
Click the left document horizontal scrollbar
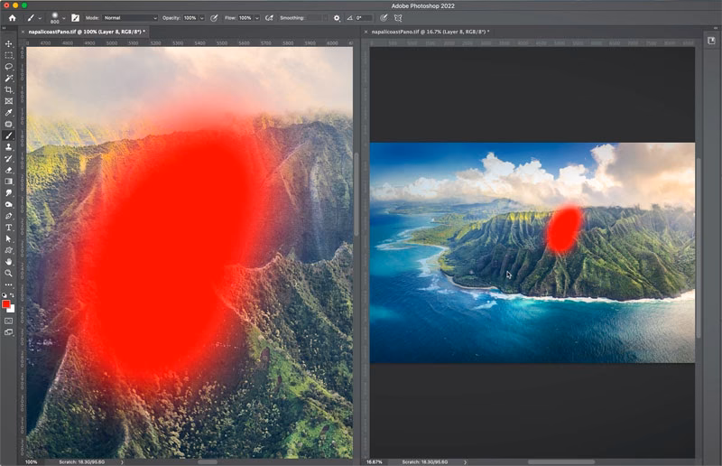[208, 461]
